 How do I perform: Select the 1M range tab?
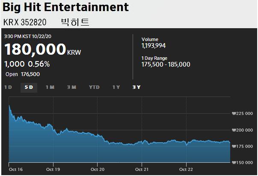50,87
